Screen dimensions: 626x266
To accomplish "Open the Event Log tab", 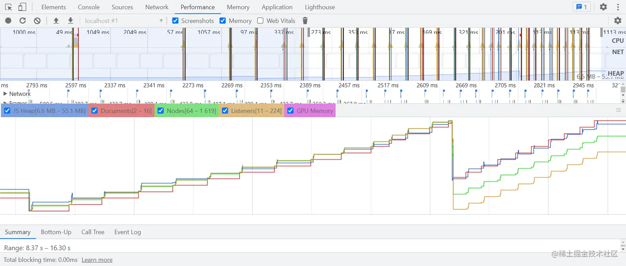I will 128,232.
